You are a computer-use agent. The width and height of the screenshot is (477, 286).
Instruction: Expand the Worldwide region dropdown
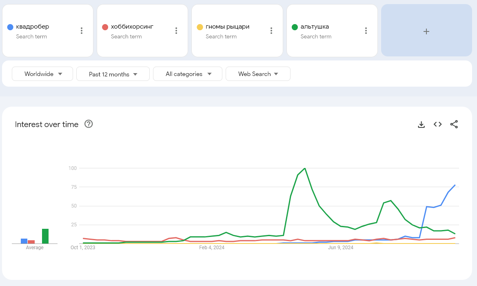pos(42,74)
